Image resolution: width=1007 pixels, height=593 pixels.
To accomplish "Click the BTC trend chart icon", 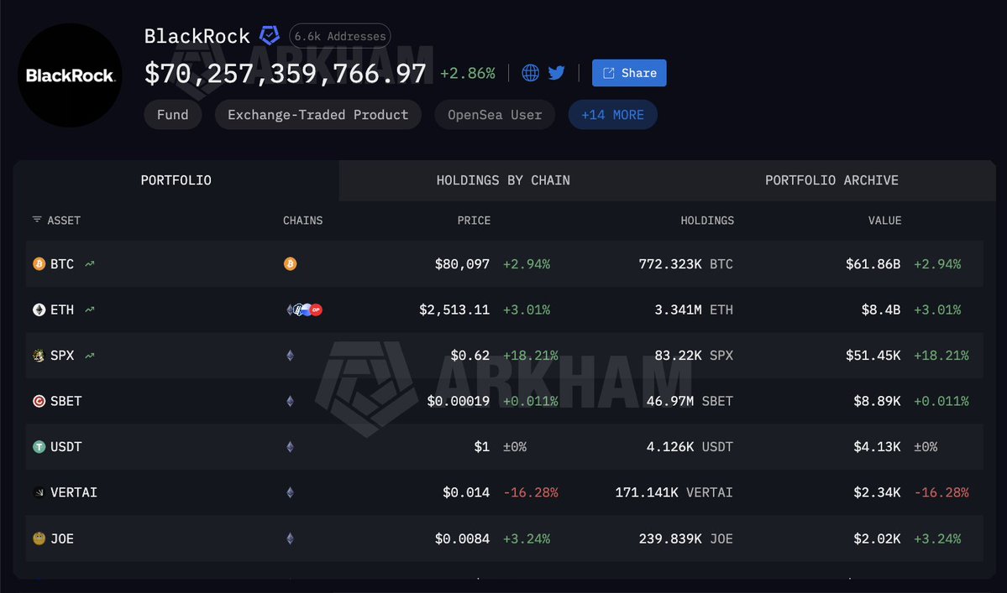I will pyautogui.click(x=90, y=263).
